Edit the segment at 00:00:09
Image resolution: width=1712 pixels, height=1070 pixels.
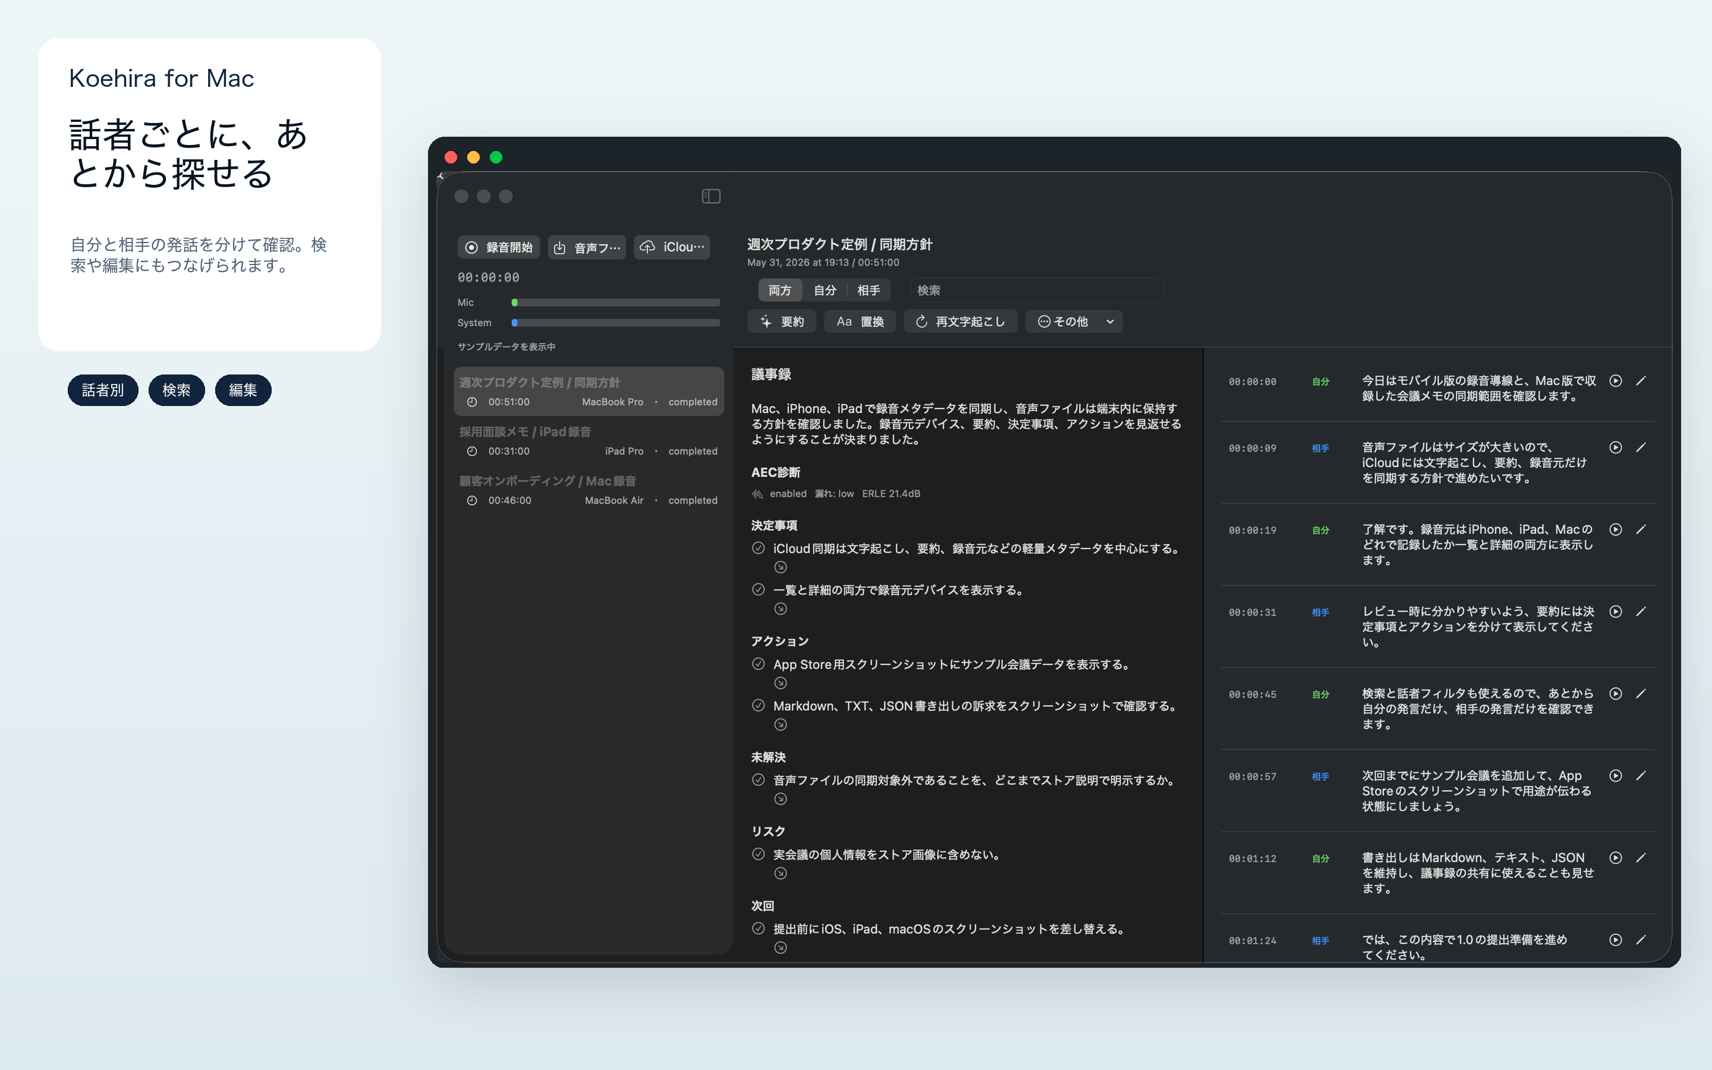[1641, 447]
